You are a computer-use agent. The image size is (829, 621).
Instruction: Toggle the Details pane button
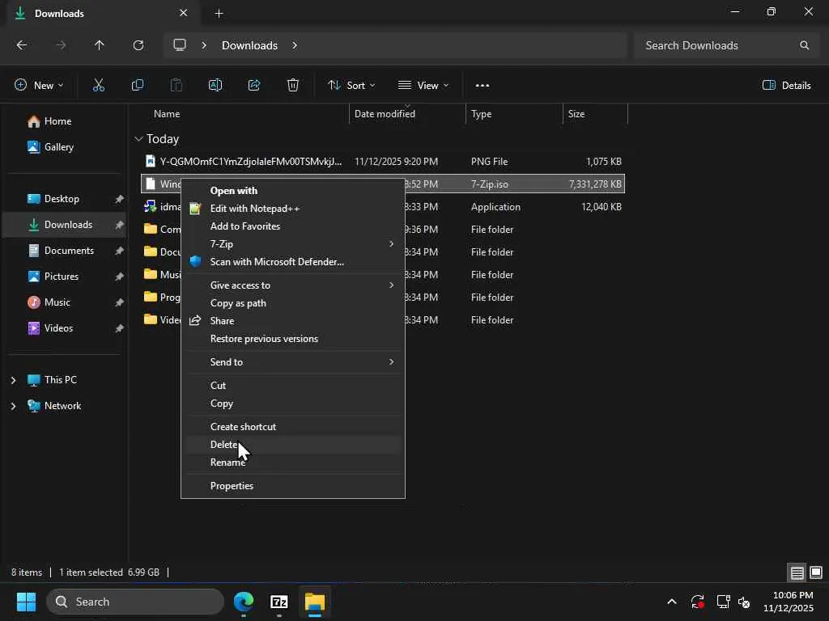coord(786,85)
